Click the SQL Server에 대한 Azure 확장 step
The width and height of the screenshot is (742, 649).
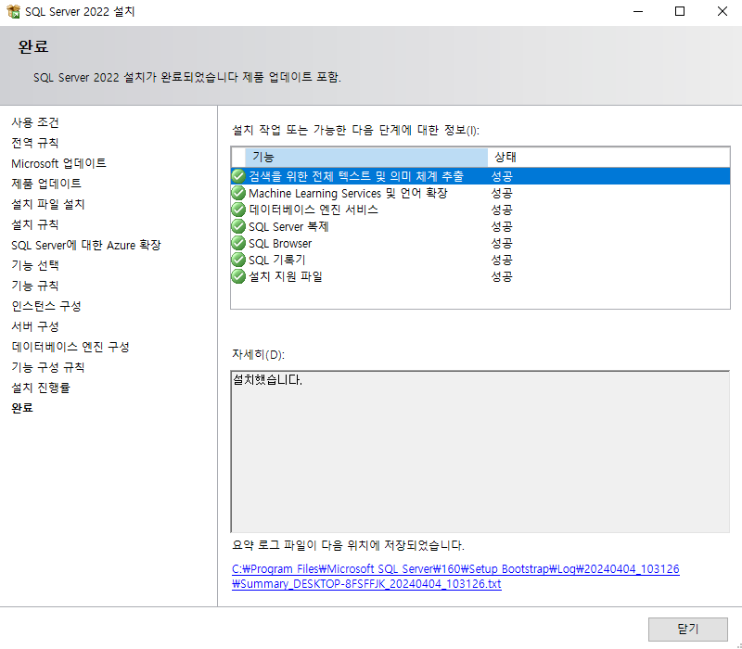86,245
